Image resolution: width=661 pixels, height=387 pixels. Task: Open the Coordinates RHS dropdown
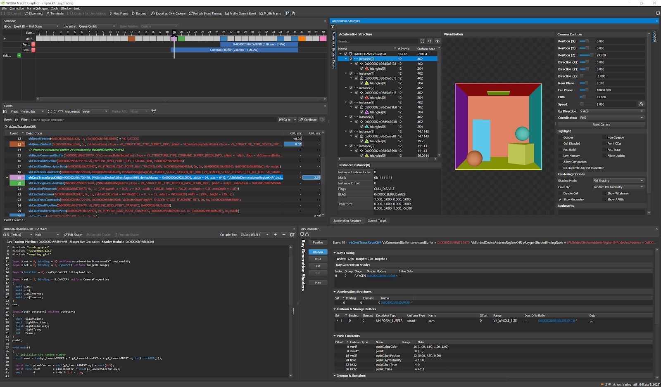coord(612,118)
